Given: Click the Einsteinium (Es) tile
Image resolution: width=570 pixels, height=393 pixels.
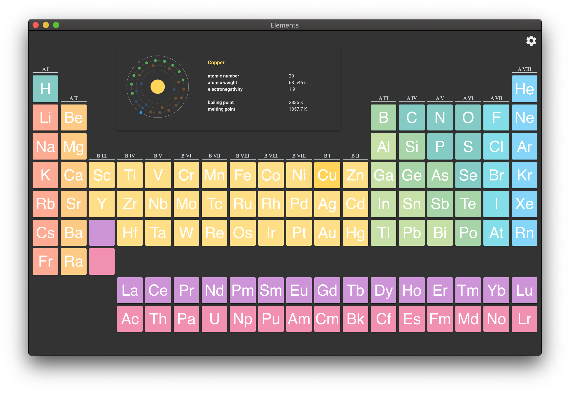Looking at the screenshot, I should pos(412,319).
